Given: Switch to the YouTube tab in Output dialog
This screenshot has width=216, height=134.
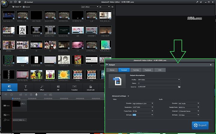Looking at the screenshot, I should pyautogui.click(x=136, y=70).
